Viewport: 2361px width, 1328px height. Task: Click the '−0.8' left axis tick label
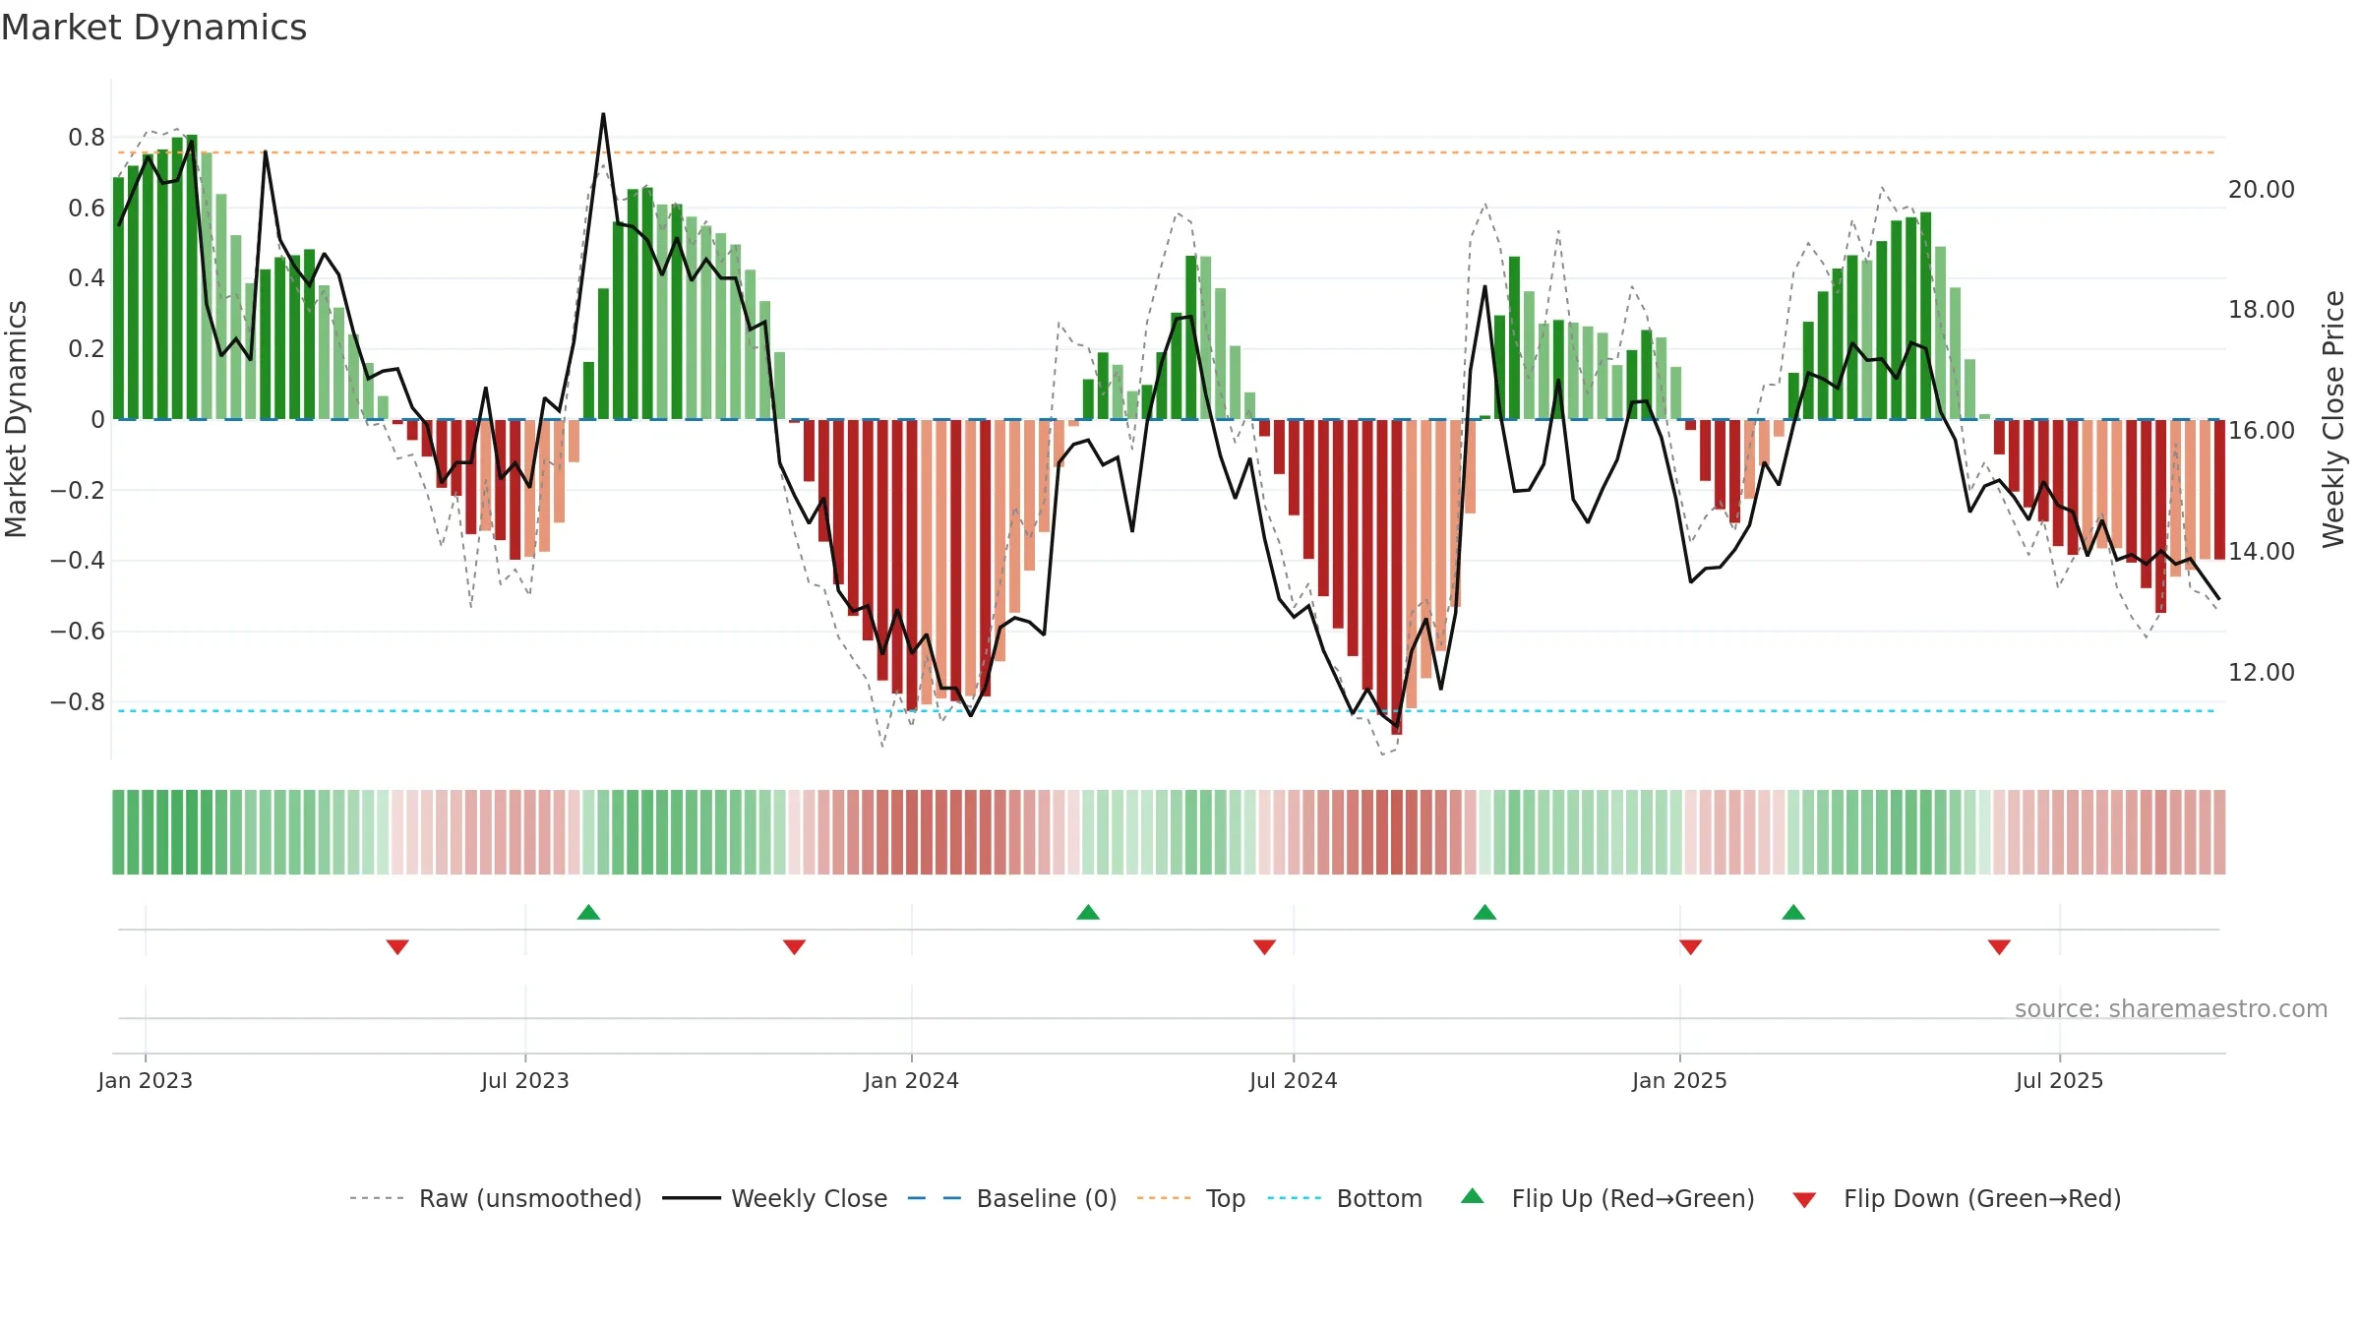[78, 702]
